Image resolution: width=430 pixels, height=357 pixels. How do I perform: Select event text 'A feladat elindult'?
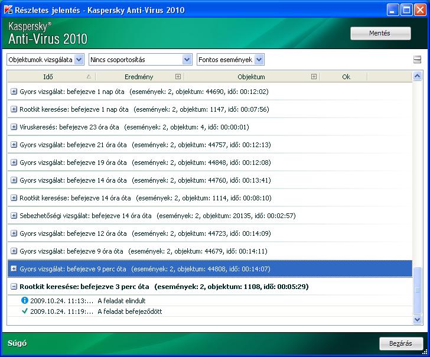click(122, 301)
